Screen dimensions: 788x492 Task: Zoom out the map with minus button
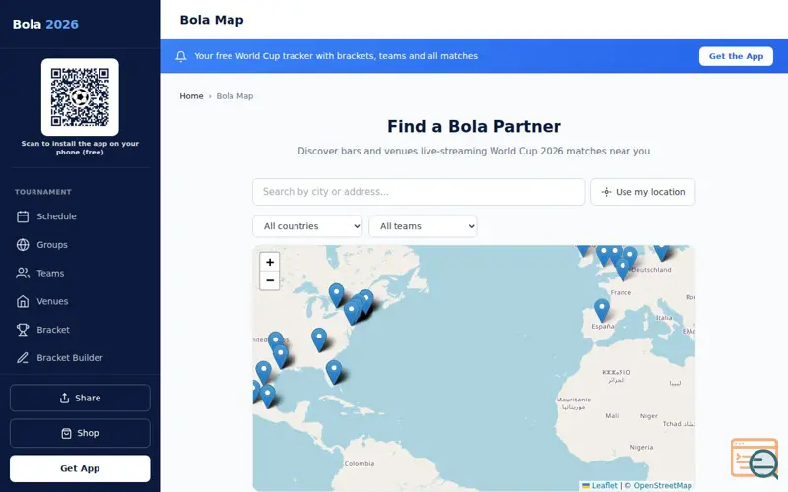270,280
